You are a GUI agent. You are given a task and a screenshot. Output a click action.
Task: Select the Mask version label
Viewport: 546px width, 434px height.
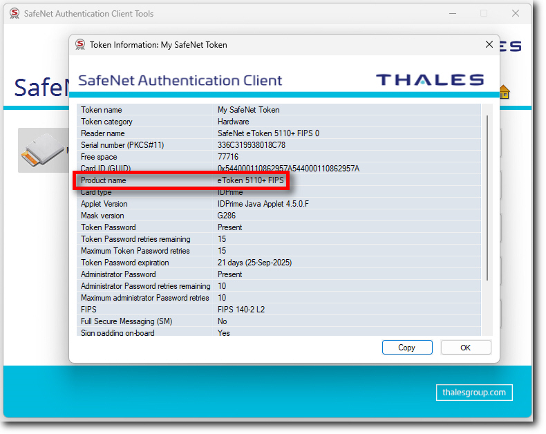102,216
